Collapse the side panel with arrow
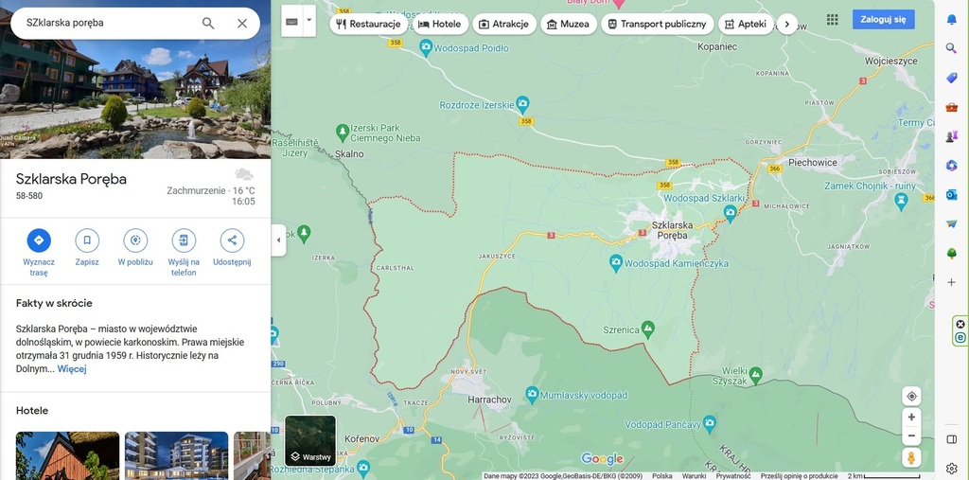Screen dimensions: 969x480 [x=278, y=240]
